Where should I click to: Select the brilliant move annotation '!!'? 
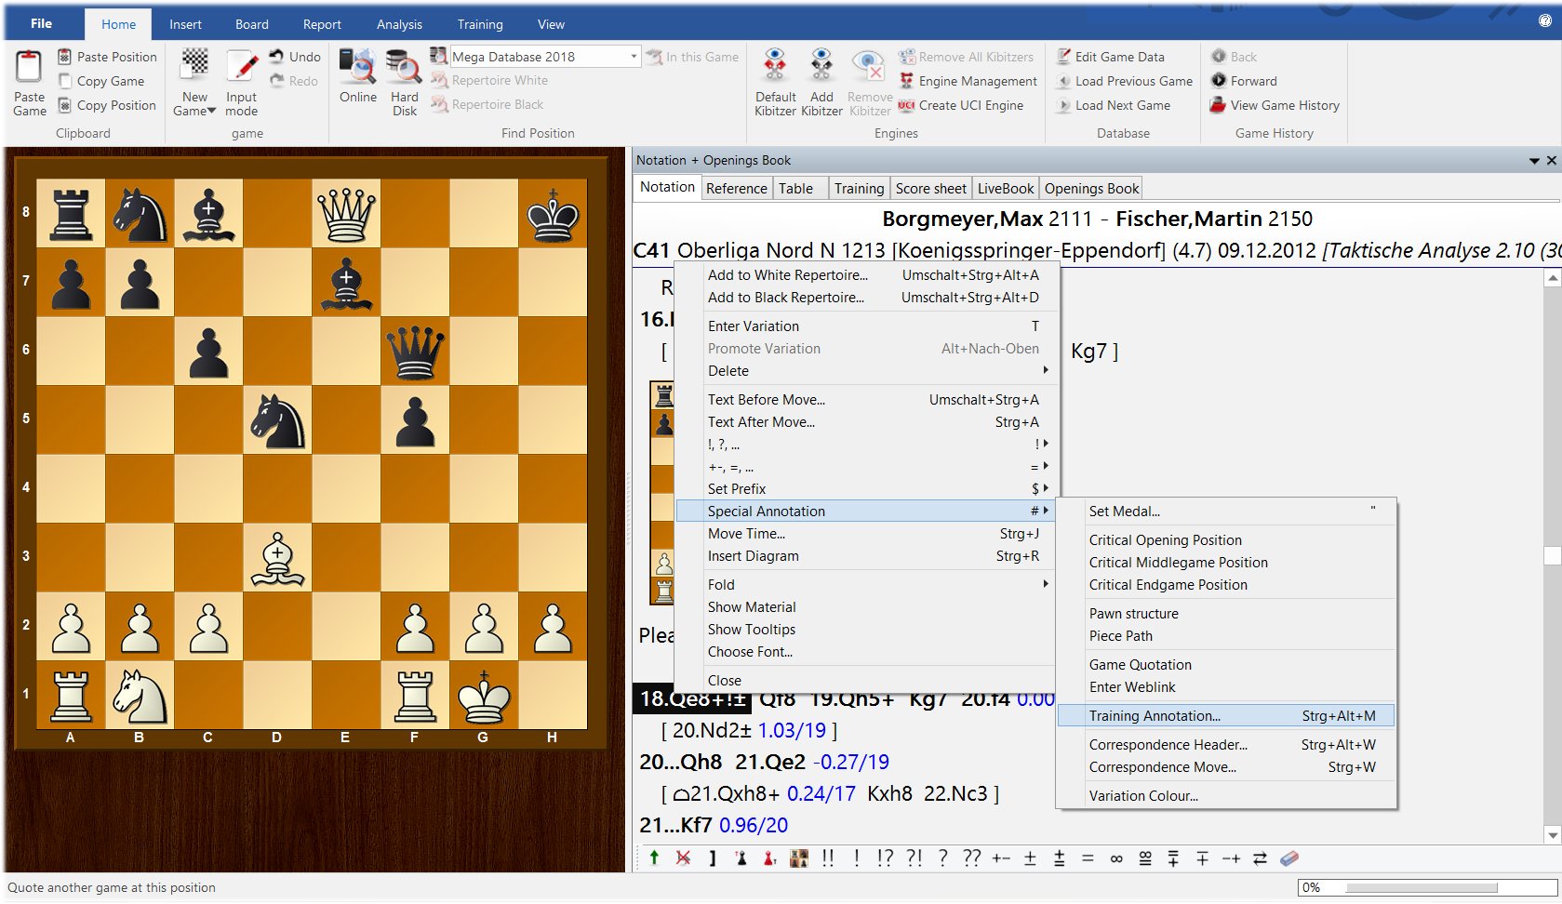pos(826,857)
